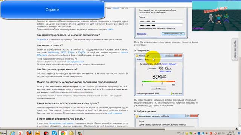Click heading 'Как вывести деньги?'
The width and height of the screenshot is (241, 135).
pyautogui.click(x=50, y=45)
